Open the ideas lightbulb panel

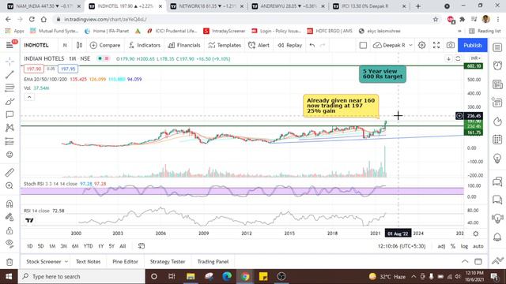coord(497,158)
